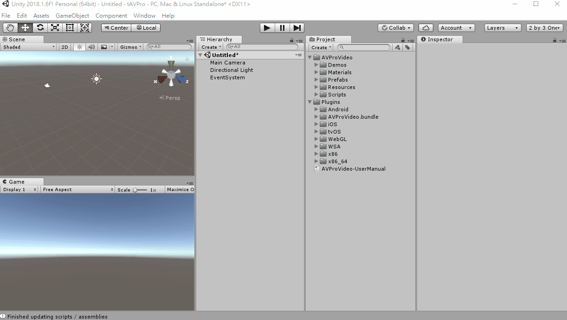
Task: Collapse the AVProVideo folder
Action: tap(310, 58)
